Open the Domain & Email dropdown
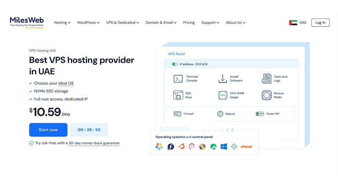Image resolution: width=338 pixels, height=188 pixels. (161, 23)
